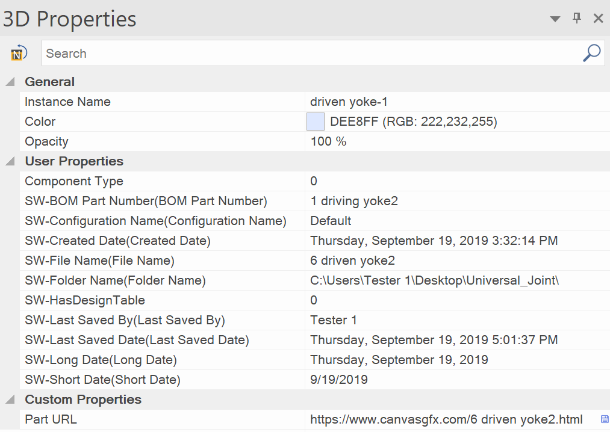This screenshot has height=432, width=610.
Task: Click the SW-Last Saved By value Tester 1
Action: (x=334, y=320)
